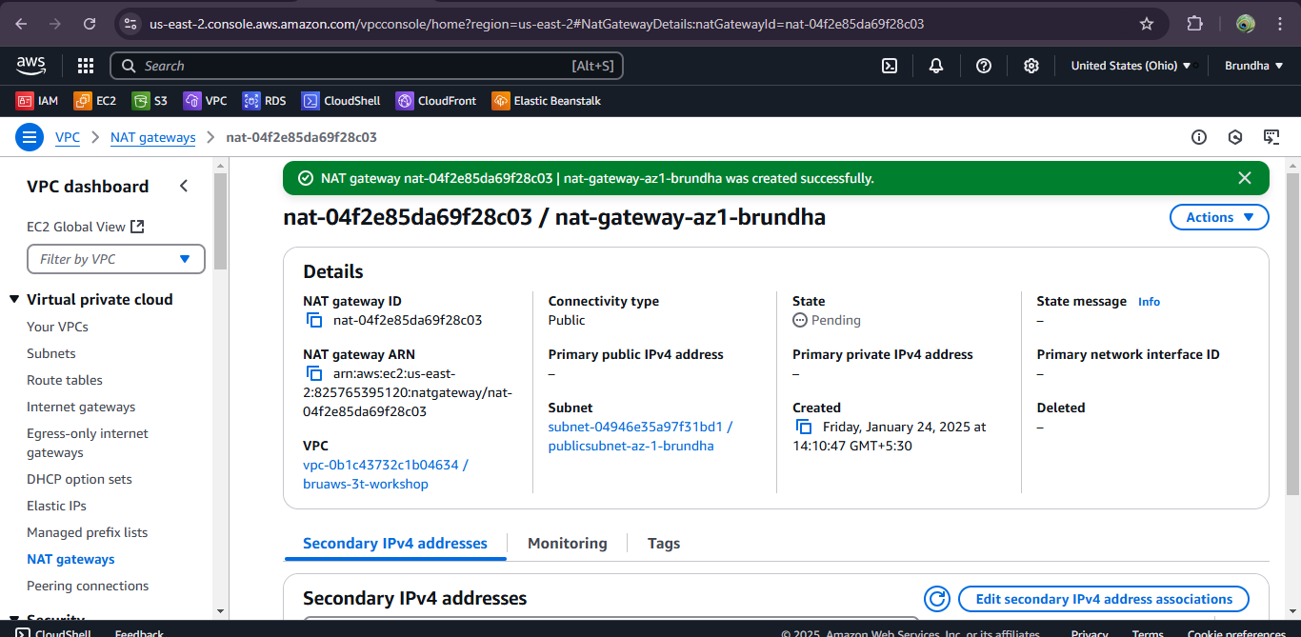
Task: Dismiss the green success notification
Action: click(x=1244, y=178)
